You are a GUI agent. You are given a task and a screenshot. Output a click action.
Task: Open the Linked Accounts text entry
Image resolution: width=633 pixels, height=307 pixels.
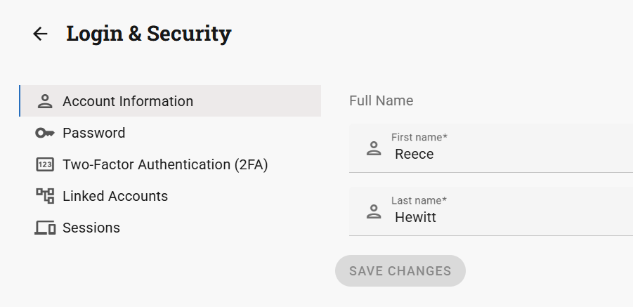(x=115, y=196)
